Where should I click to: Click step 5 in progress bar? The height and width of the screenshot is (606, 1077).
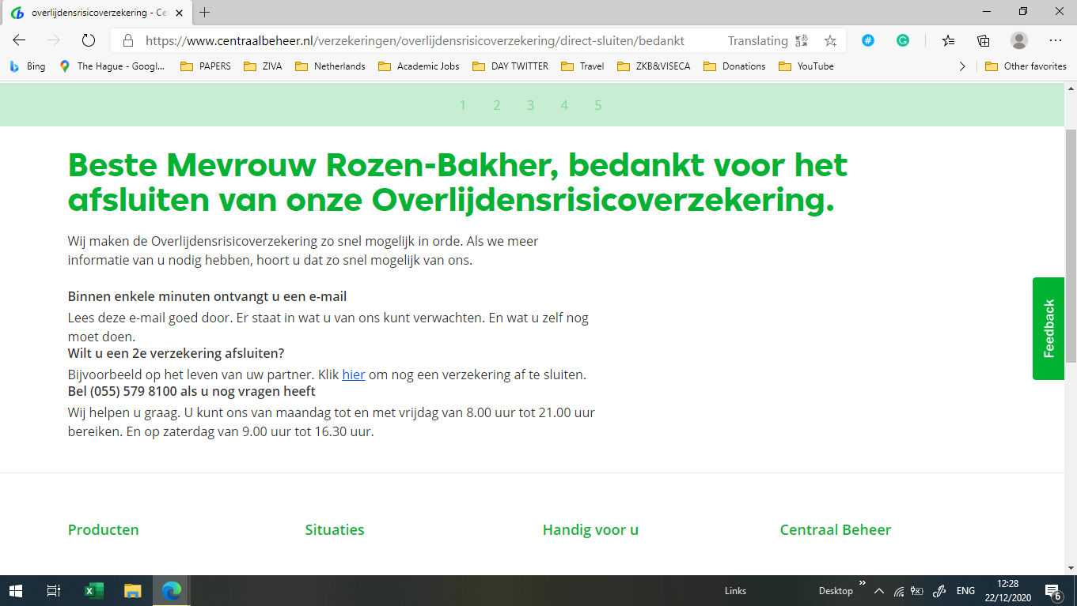coord(598,105)
